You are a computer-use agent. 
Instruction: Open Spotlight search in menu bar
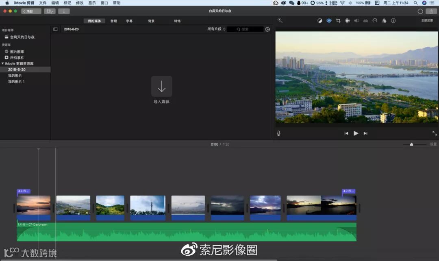pyautogui.click(x=415, y=3)
